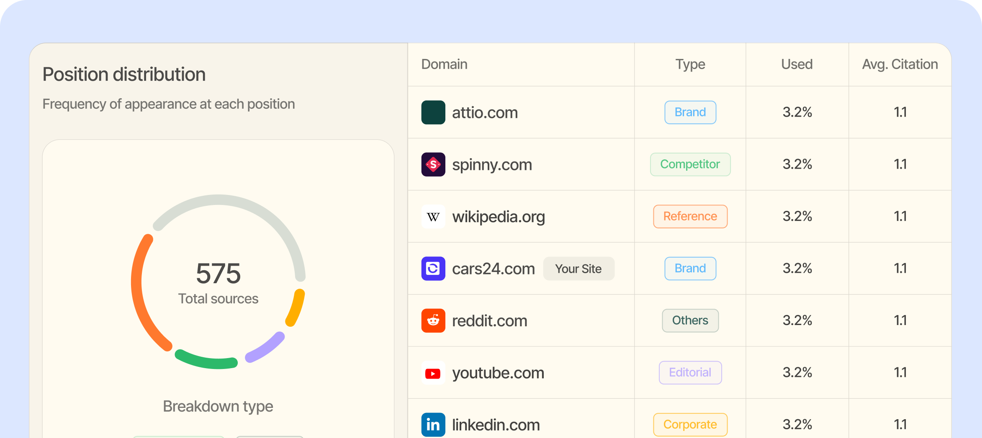This screenshot has width=982, height=438.
Task: Click the Reddit mascot icon
Action: coord(433,321)
